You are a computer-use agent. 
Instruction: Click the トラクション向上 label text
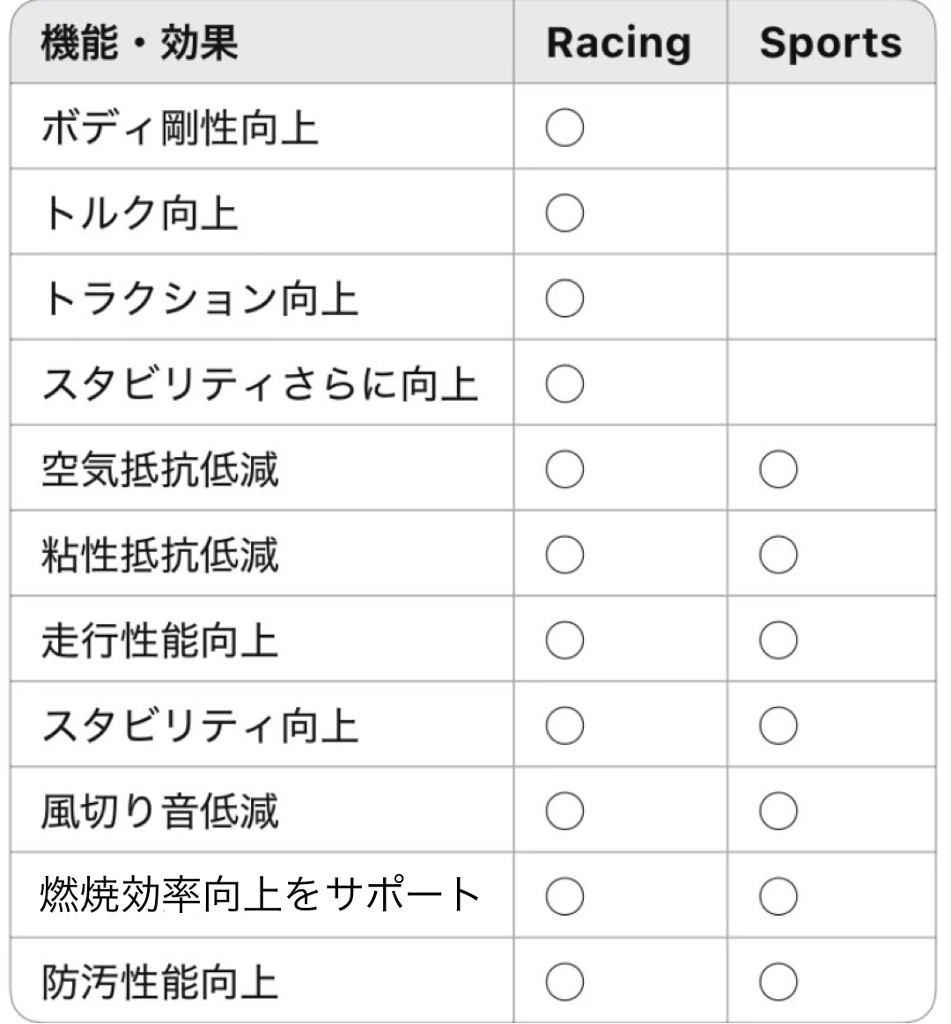click(200, 299)
